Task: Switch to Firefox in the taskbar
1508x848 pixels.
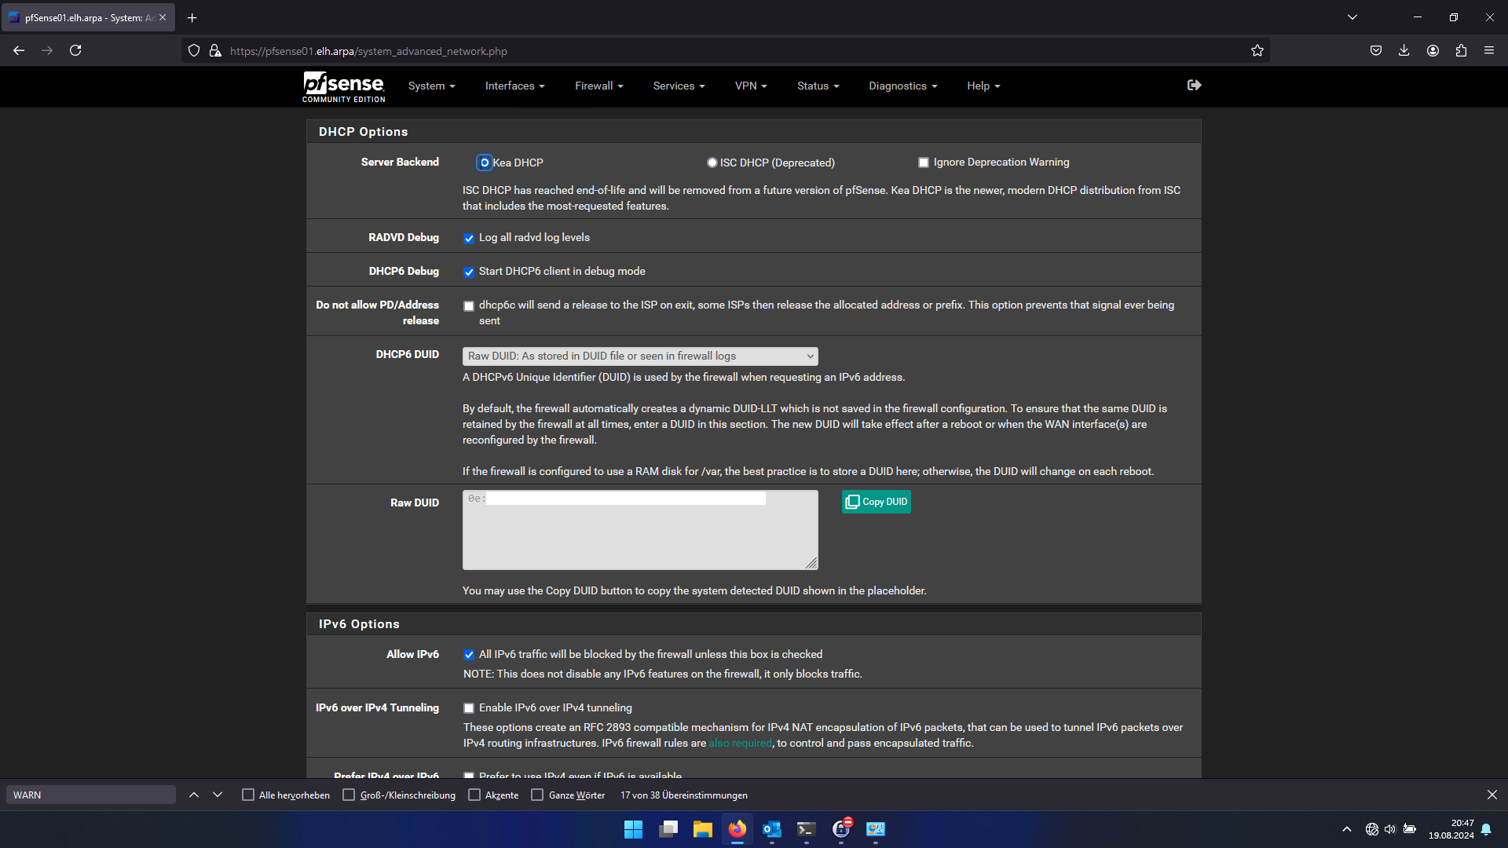Action: (x=738, y=829)
